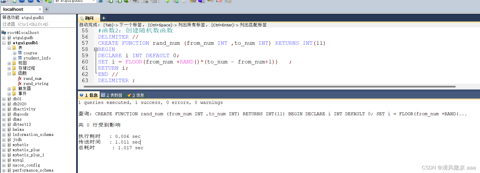This screenshot has height=173, width=480.
Task: Select the rand_string function label in the tree
Action: tap(36, 84)
